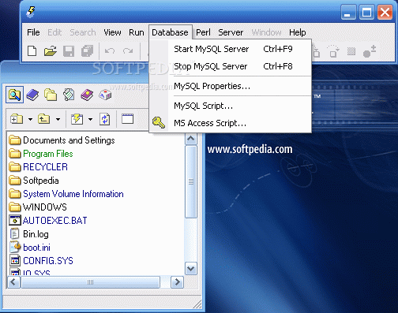Click file list scroll down arrow
The width and height of the screenshot is (398, 313).
[x=191, y=269]
